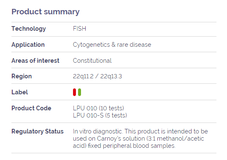The width and height of the screenshot is (227, 160).
Task: Click the Areas of interest label
Action: click(35, 61)
